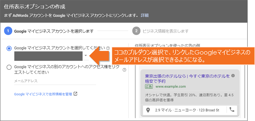The width and height of the screenshot is (255, 121).
Task: Select Google マイビジネス アカウントを選択 radio button
Action: [x=9, y=48]
